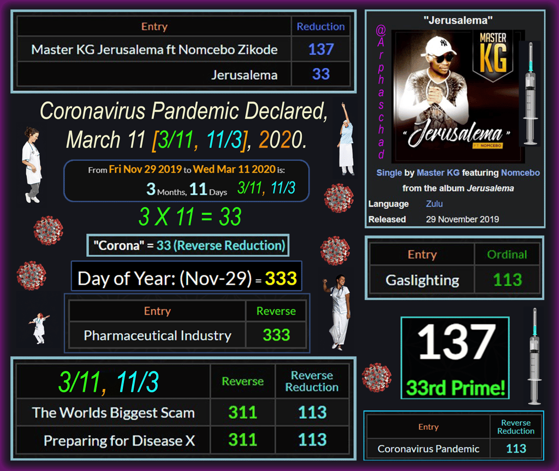This screenshot has width=559, height=471.
Task: Click the '@Arphaschad' vertical handle text
Action: tap(380, 92)
